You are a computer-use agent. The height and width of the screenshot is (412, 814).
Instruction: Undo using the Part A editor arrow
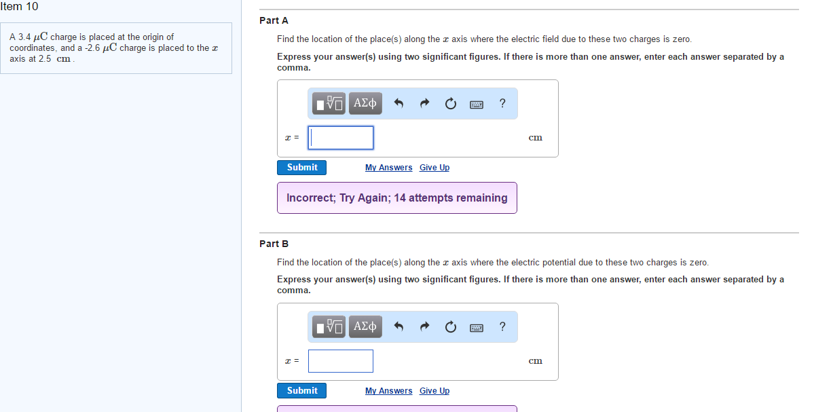(x=399, y=103)
